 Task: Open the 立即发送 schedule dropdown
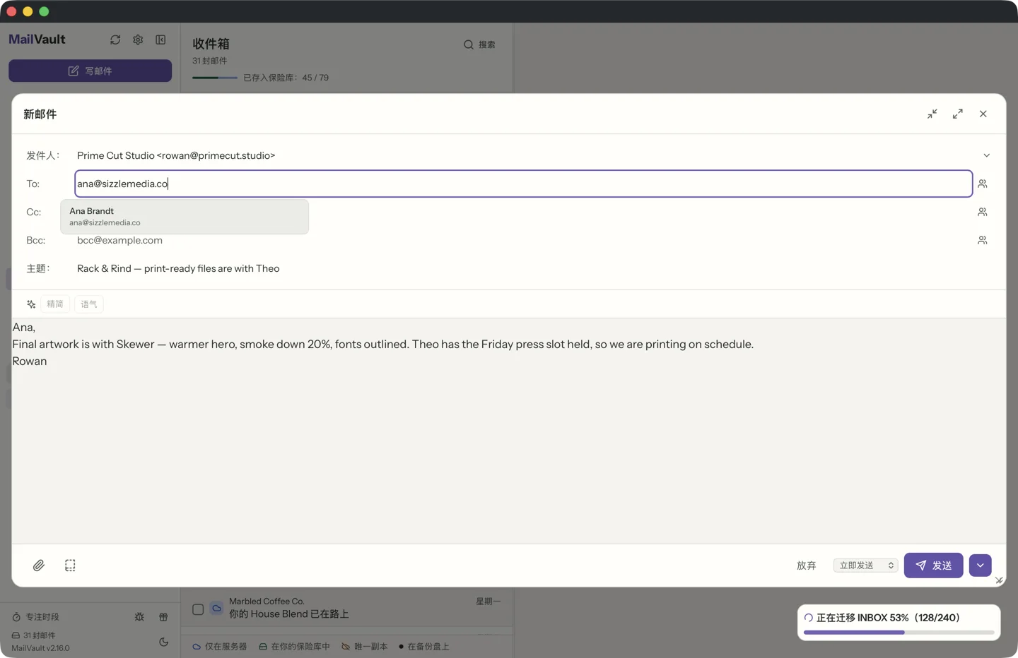coord(866,566)
